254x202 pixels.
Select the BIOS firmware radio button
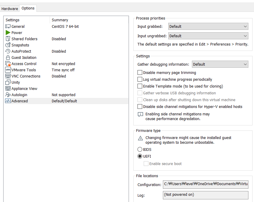coord(140,149)
